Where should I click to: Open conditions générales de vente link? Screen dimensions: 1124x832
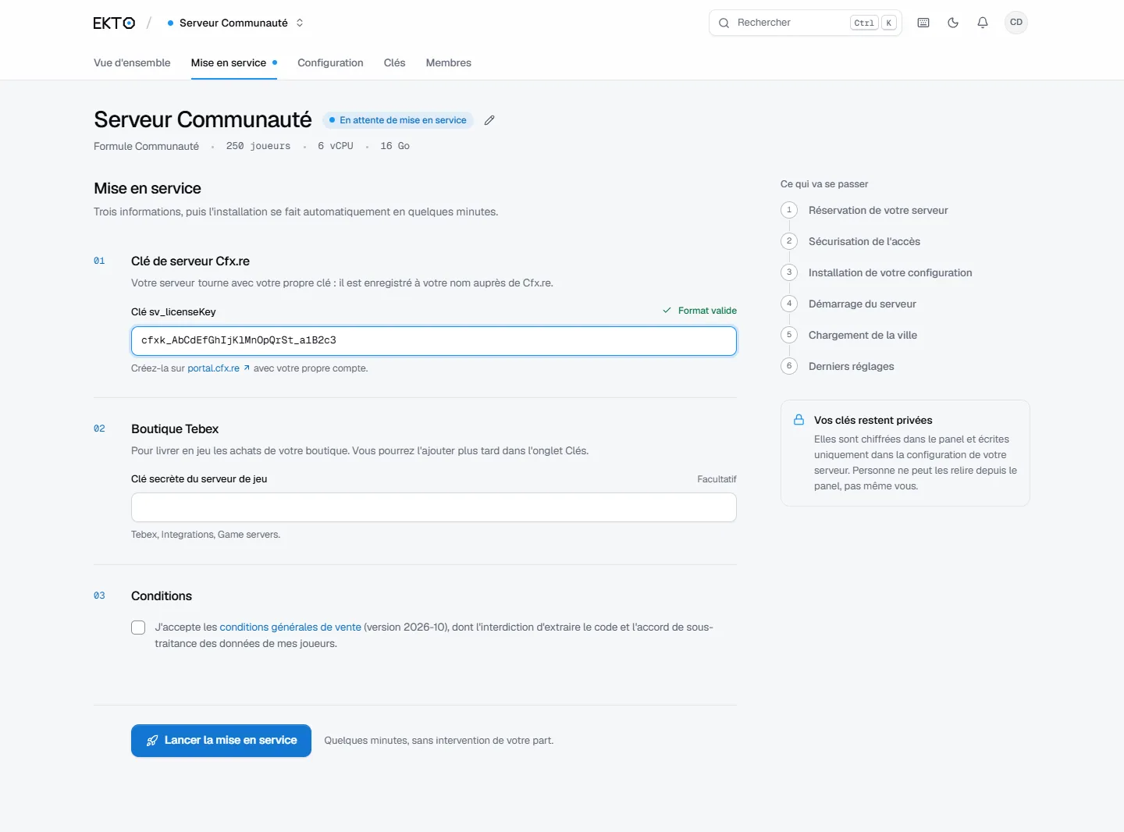click(290, 627)
